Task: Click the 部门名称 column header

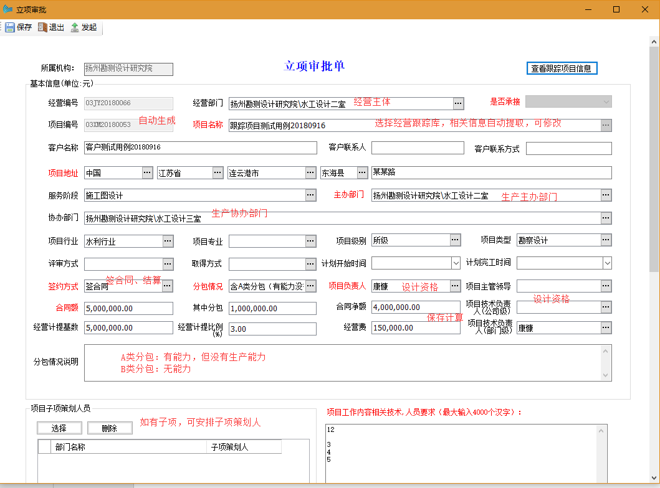Action: pos(129,447)
